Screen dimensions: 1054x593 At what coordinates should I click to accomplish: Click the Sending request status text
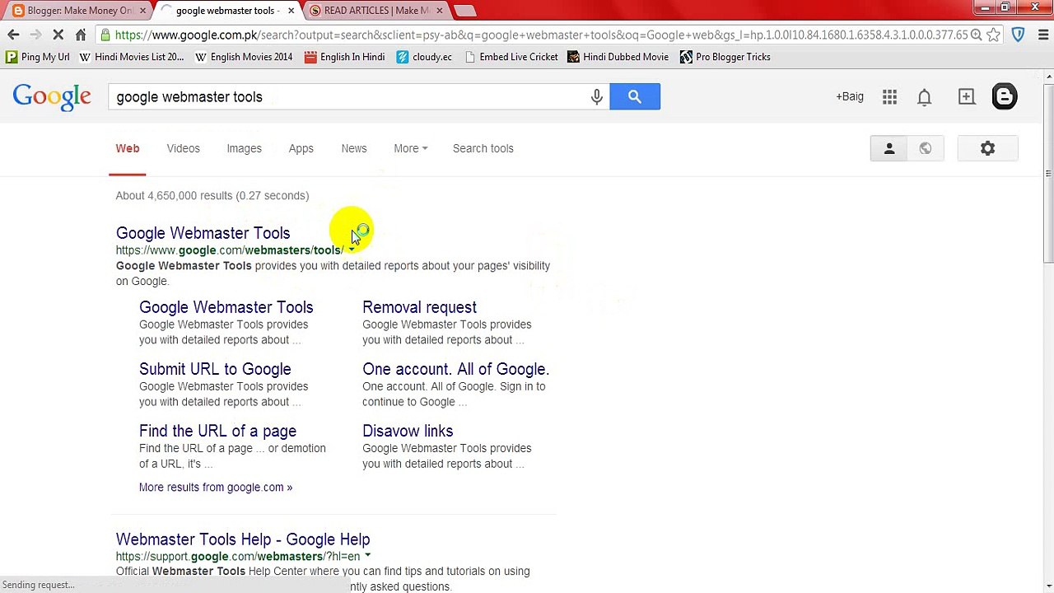tap(39, 585)
